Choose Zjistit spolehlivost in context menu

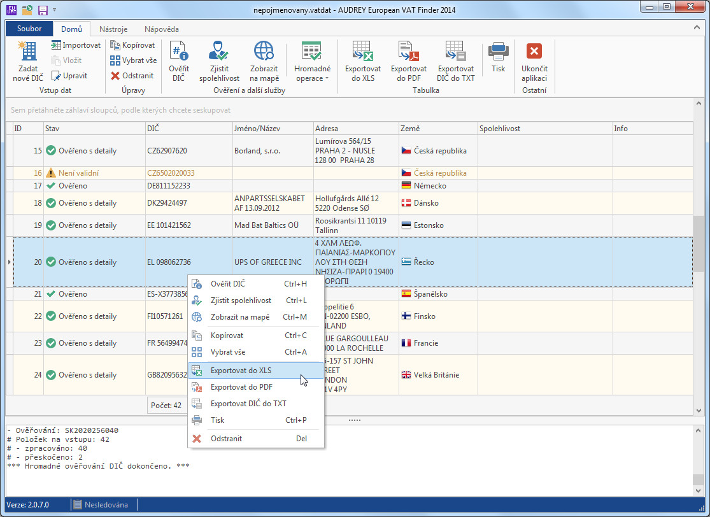click(256, 301)
